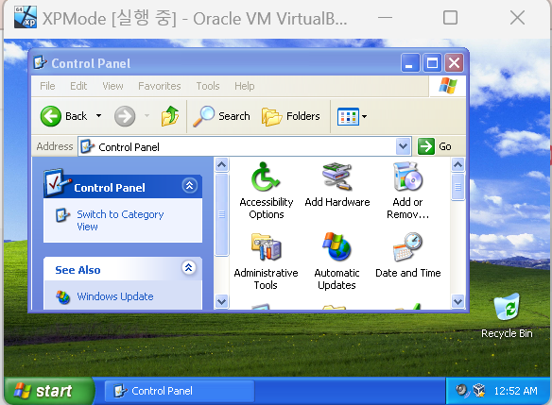
Task: Open the Favorites menu
Action: [x=160, y=86]
